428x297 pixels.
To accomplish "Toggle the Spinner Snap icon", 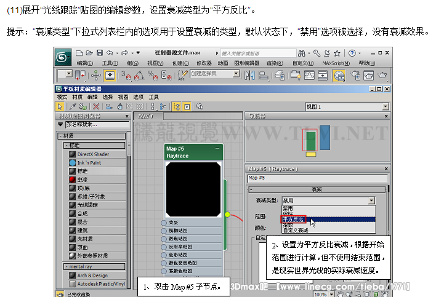I will pos(166,75).
